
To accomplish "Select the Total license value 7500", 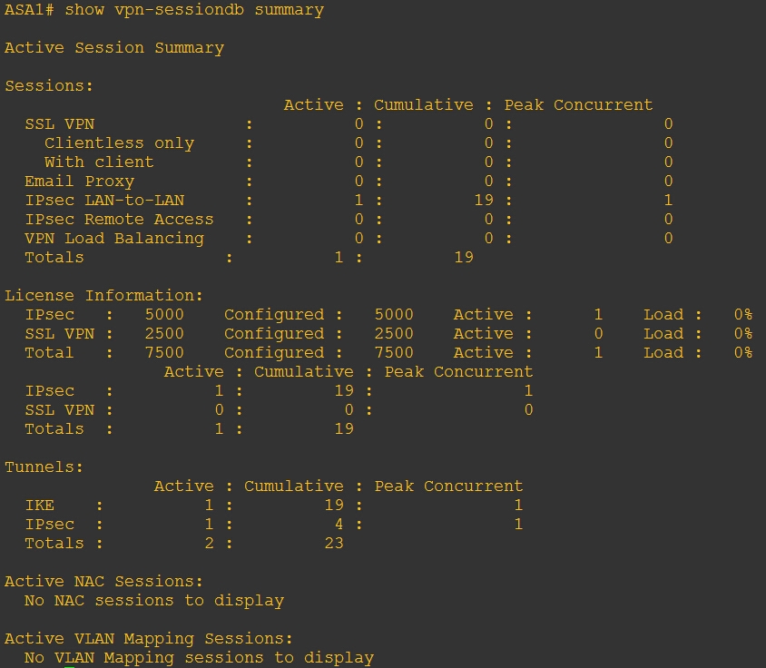I will 164,353.
